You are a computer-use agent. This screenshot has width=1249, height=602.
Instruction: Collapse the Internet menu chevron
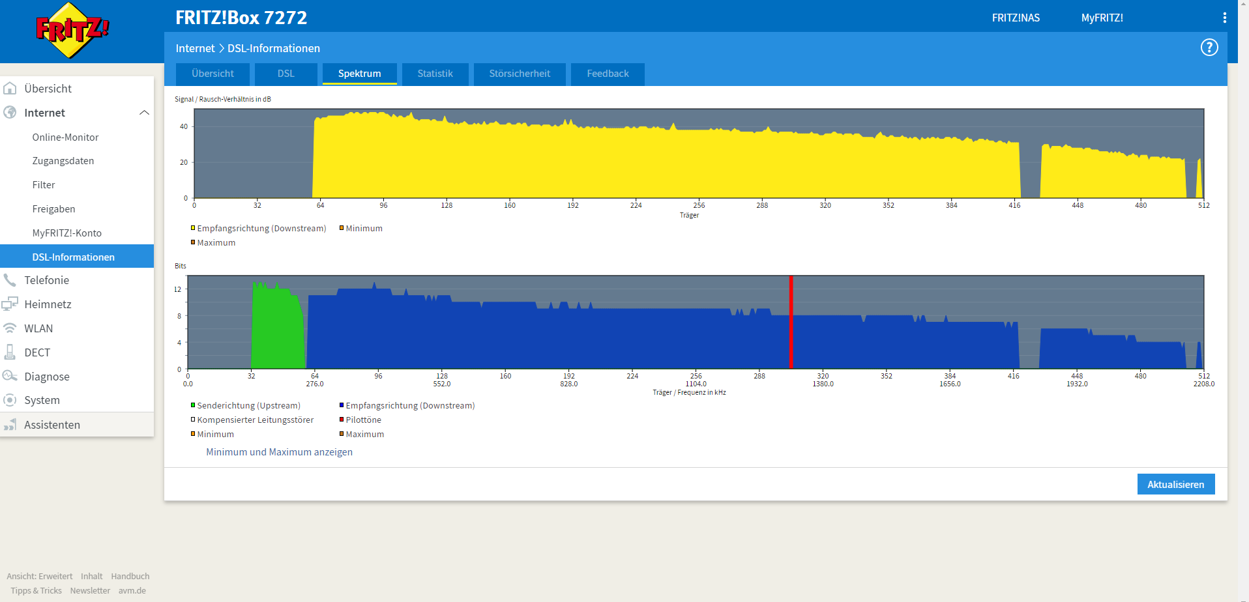144,113
